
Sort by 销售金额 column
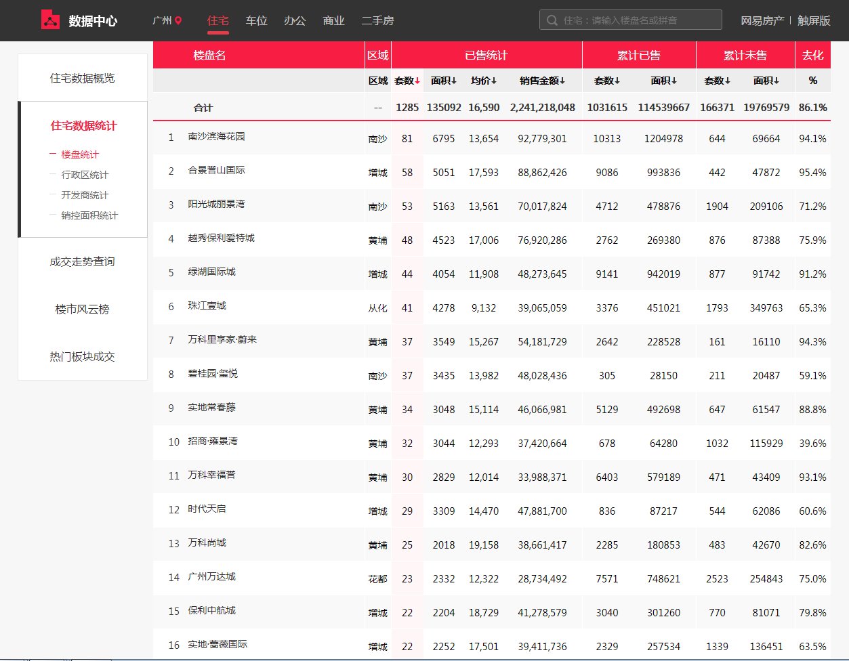(x=542, y=81)
